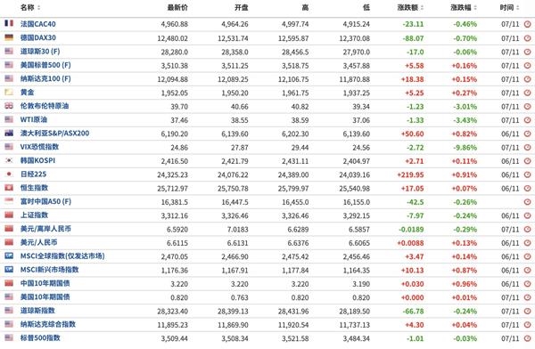Click the clock icon in 黄金 row

[x=528, y=93]
